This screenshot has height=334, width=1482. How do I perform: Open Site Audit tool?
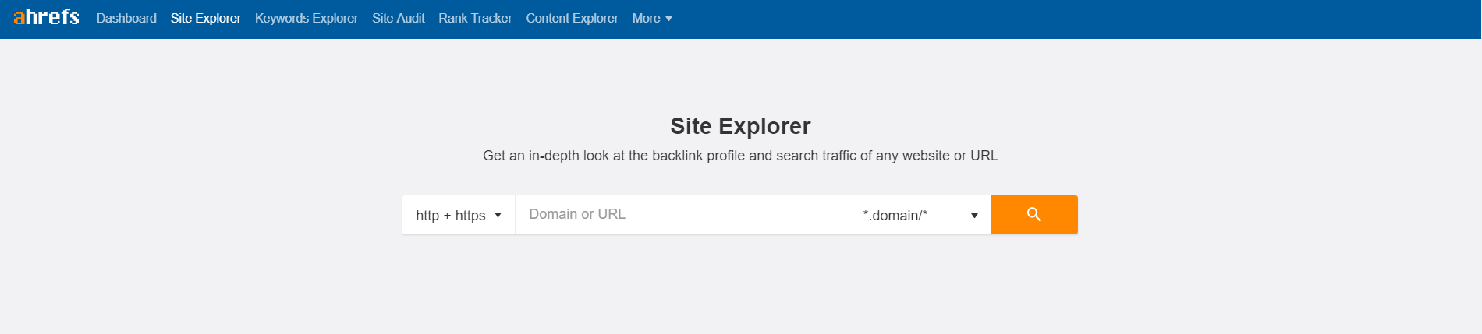click(x=398, y=18)
